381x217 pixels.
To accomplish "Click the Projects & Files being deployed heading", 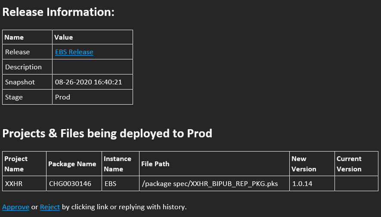I will (107, 133).
